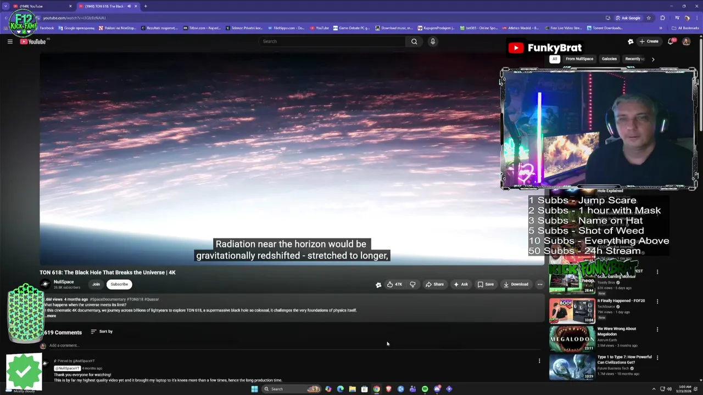Open the FileHippo.com bookmark
703x395 pixels.
(286, 28)
